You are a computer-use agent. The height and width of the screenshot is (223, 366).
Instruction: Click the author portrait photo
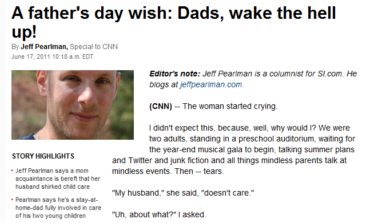click(x=73, y=105)
